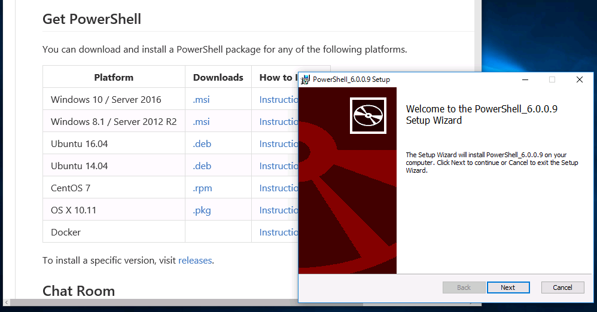
Task: Click the browser horizontal scrollbar track
Action: pyautogui.click(x=153, y=302)
